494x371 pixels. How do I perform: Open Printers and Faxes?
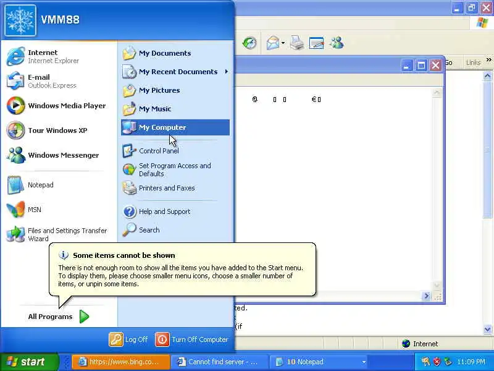point(175,188)
